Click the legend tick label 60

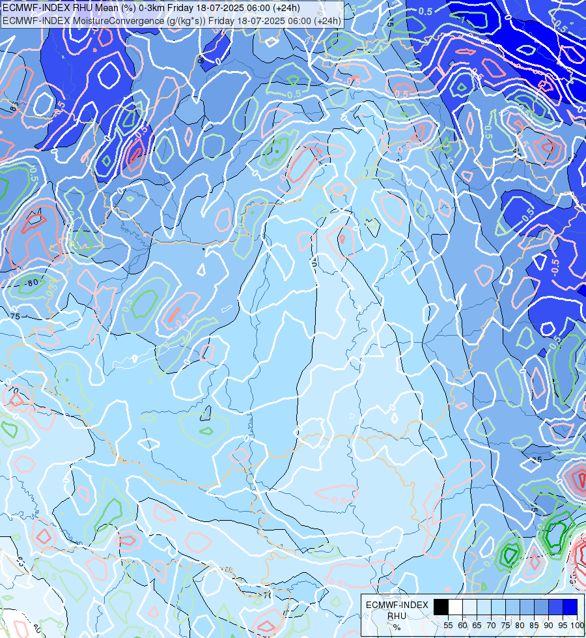463,626
